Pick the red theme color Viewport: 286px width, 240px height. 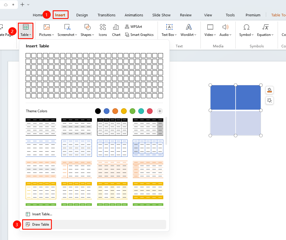150,111
